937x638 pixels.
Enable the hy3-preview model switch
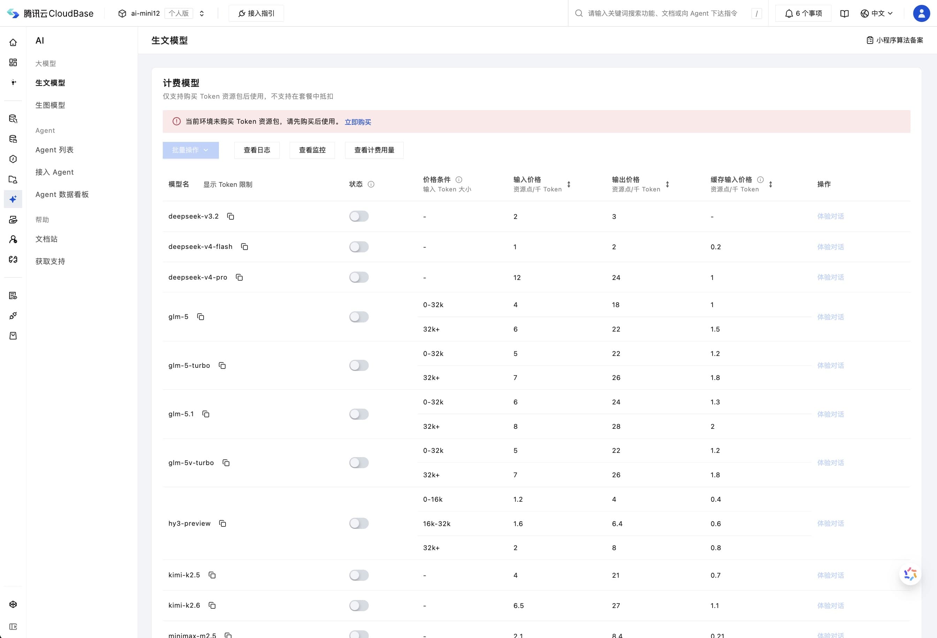(359, 523)
